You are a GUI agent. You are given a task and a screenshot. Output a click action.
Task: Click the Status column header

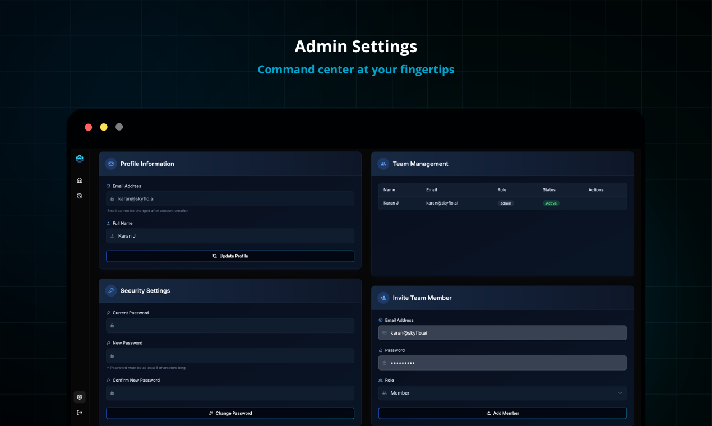coord(549,190)
